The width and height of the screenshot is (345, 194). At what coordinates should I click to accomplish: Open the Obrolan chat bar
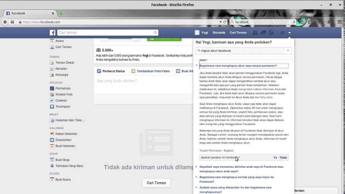pyautogui.click(x=316, y=190)
